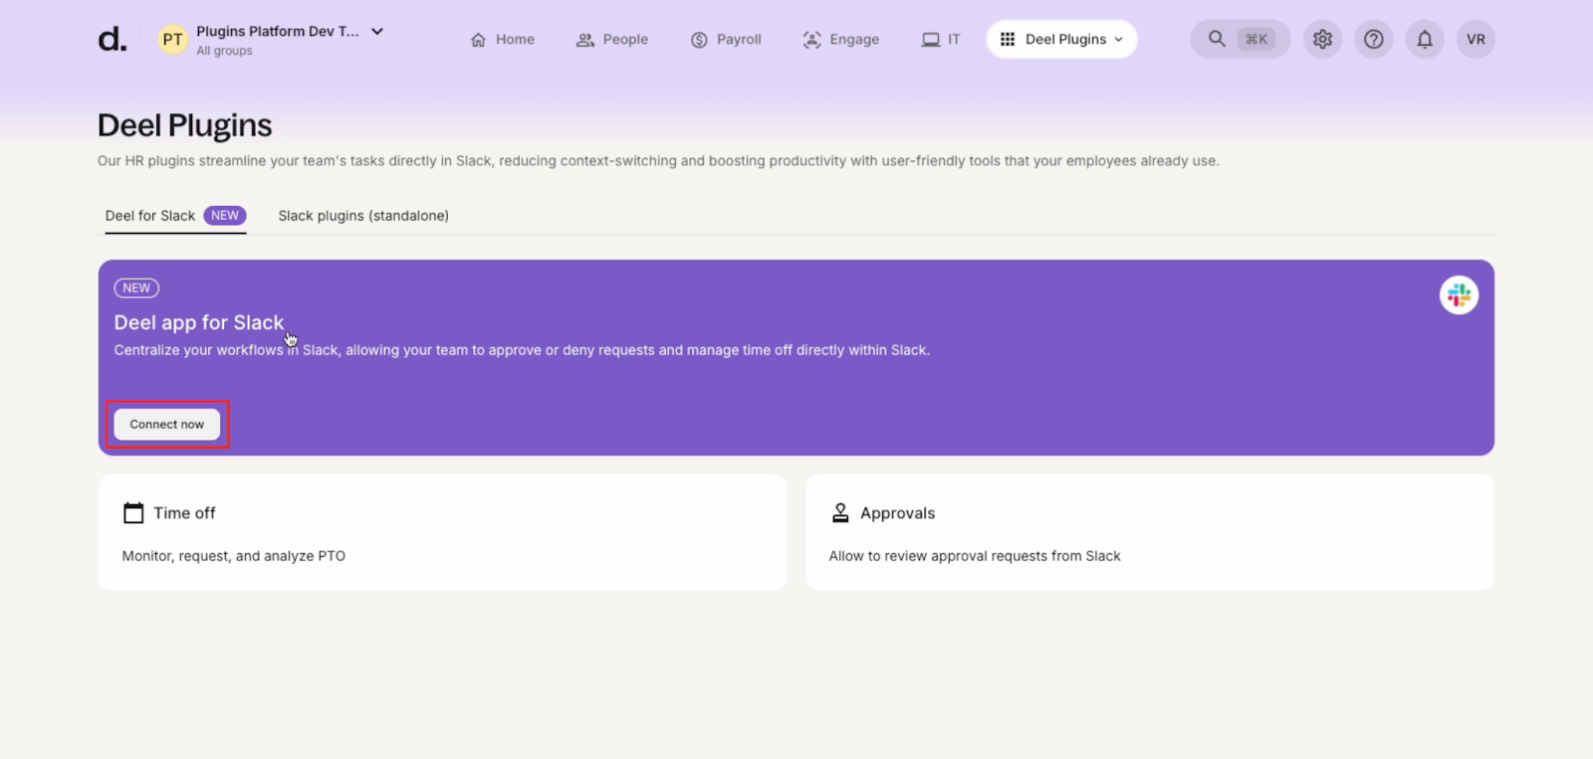The image size is (1593, 759).
Task: Open notifications bell icon
Action: pos(1425,39)
